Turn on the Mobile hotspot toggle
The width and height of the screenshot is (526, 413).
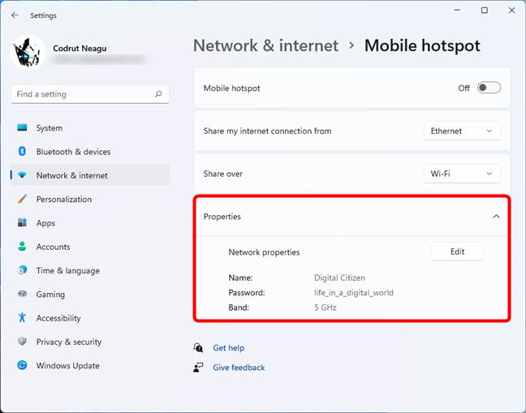coord(489,88)
